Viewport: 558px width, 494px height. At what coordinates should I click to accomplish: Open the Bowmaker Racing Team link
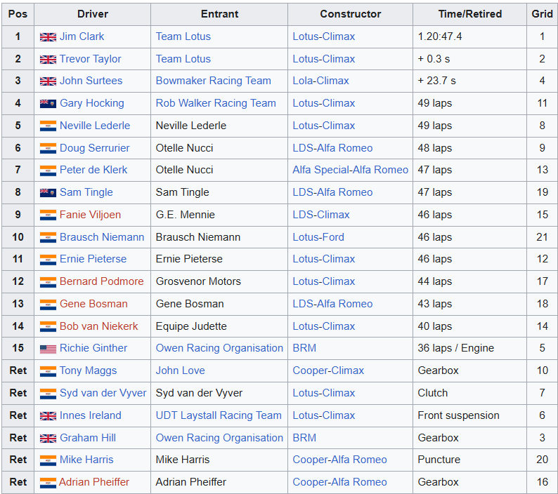(214, 81)
